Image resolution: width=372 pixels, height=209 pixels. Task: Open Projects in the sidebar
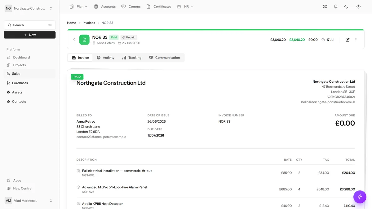pos(20,65)
